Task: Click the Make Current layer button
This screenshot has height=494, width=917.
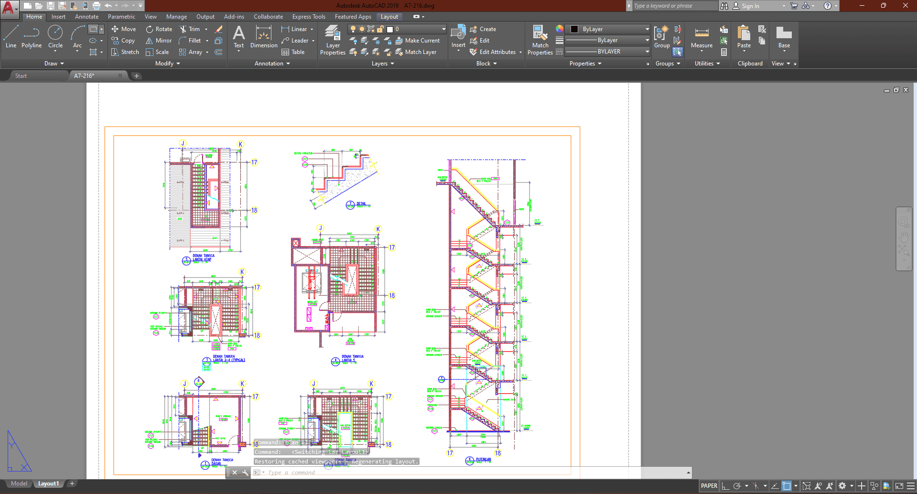Action: (x=418, y=41)
